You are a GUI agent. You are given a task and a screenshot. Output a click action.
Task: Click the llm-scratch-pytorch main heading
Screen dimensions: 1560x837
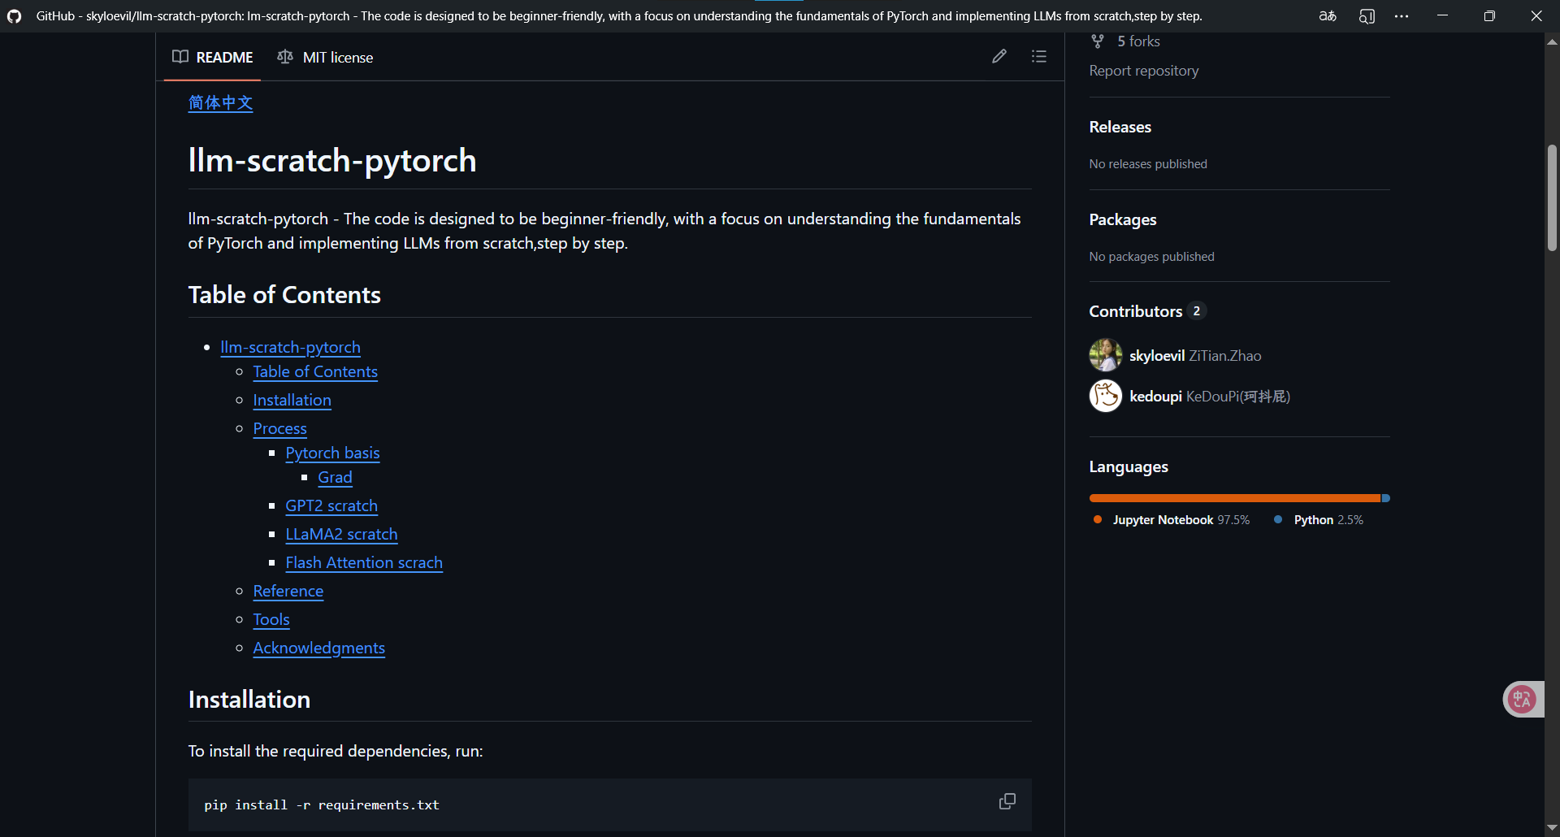332,160
